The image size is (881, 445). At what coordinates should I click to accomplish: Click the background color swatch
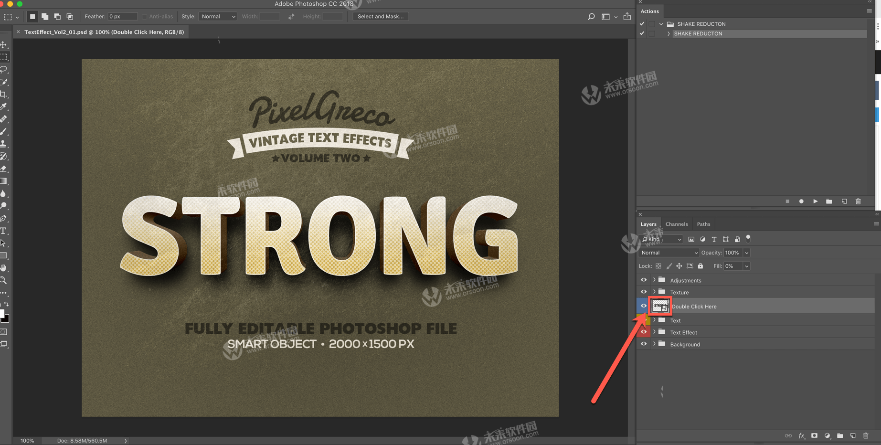click(x=6, y=319)
